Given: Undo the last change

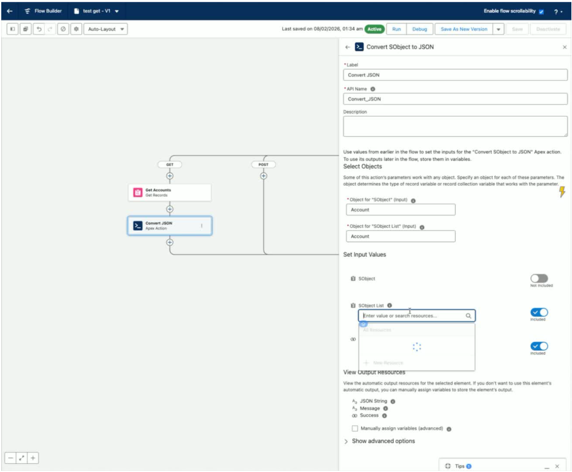Looking at the screenshot, I should pyautogui.click(x=39, y=29).
